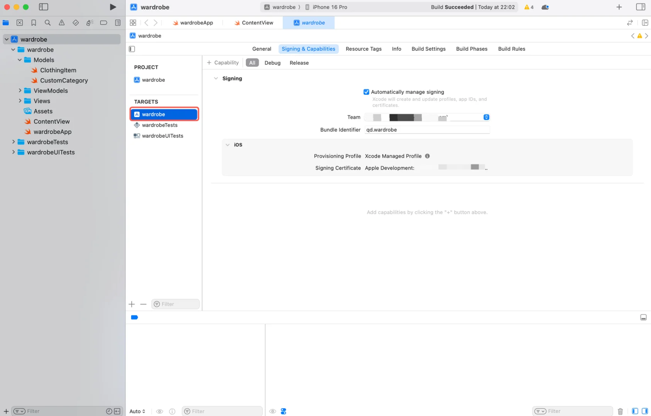Open the Provisioning Profile info icon
This screenshot has height=416, width=651.
pos(427,156)
